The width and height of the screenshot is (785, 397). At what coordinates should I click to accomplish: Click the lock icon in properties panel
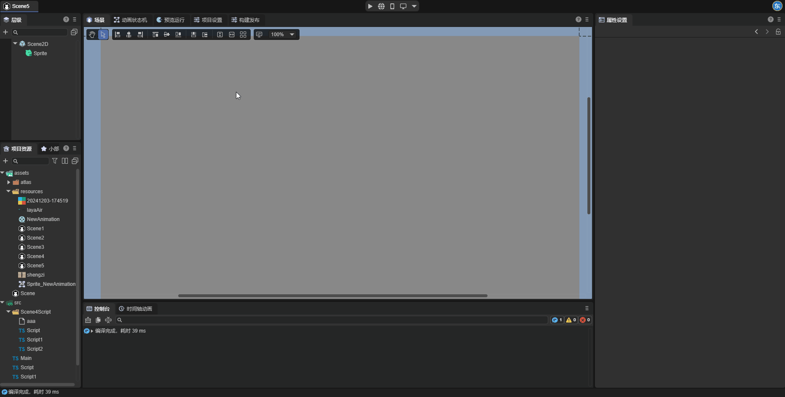click(778, 32)
